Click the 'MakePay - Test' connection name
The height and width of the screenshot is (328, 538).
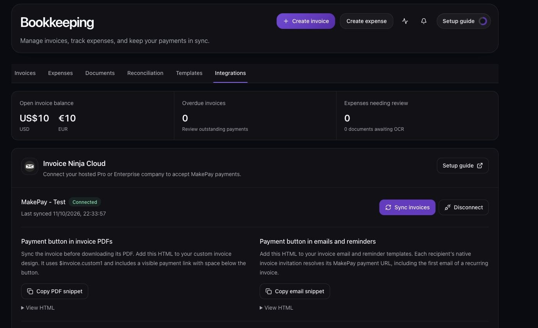(x=43, y=202)
